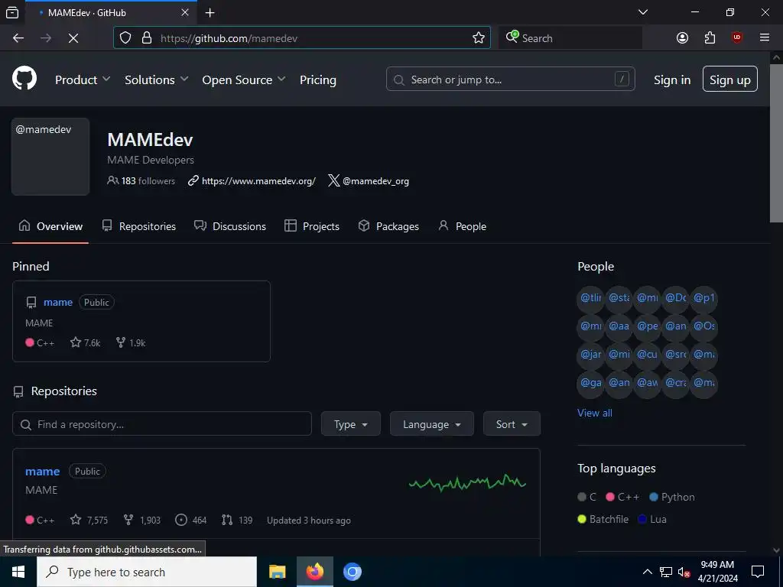Screen dimensions: 783x587
Task: Open the pinned mame repository link
Action: [x=58, y=302]
